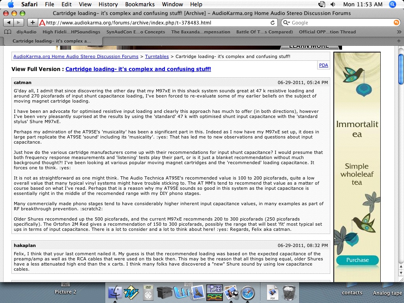Screen dimensions: 404x303
Task: Click the vertical scrollbar thumb
Action: 401,69
